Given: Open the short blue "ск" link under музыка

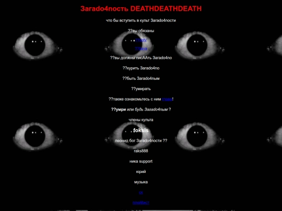Looking at the screenshot, I should pos(141,193).
